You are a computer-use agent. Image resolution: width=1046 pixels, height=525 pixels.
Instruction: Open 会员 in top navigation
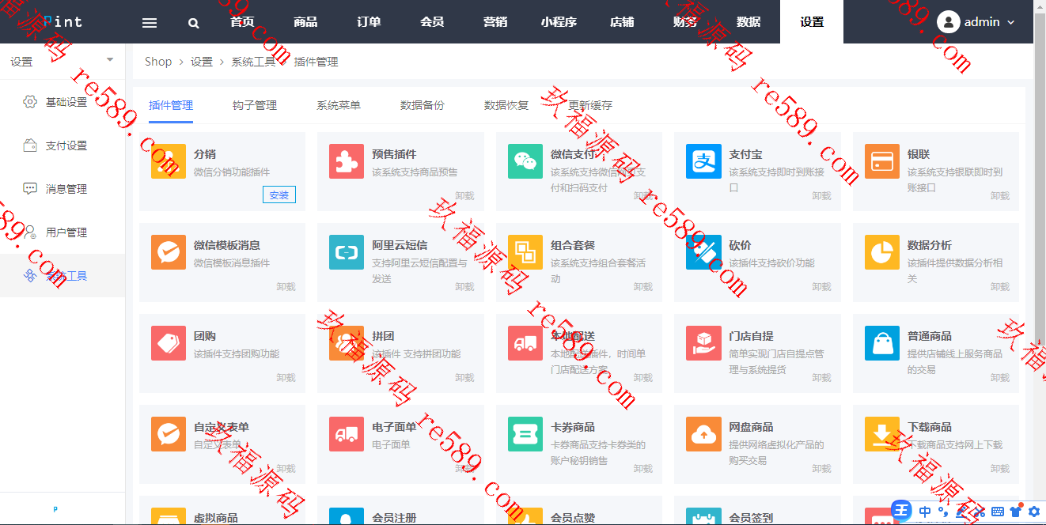pos(432,22)
